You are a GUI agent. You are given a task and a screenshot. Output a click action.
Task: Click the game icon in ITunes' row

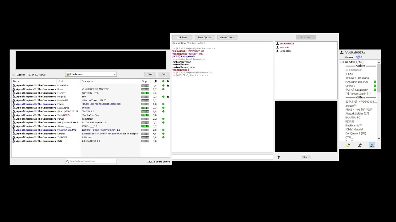14,104
